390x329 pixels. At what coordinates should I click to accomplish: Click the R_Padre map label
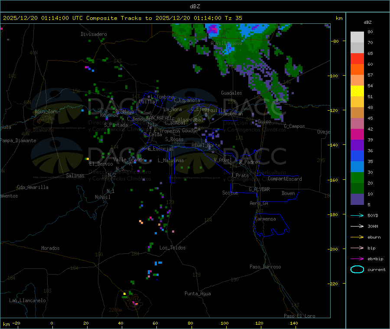click(x=248, y=162)
